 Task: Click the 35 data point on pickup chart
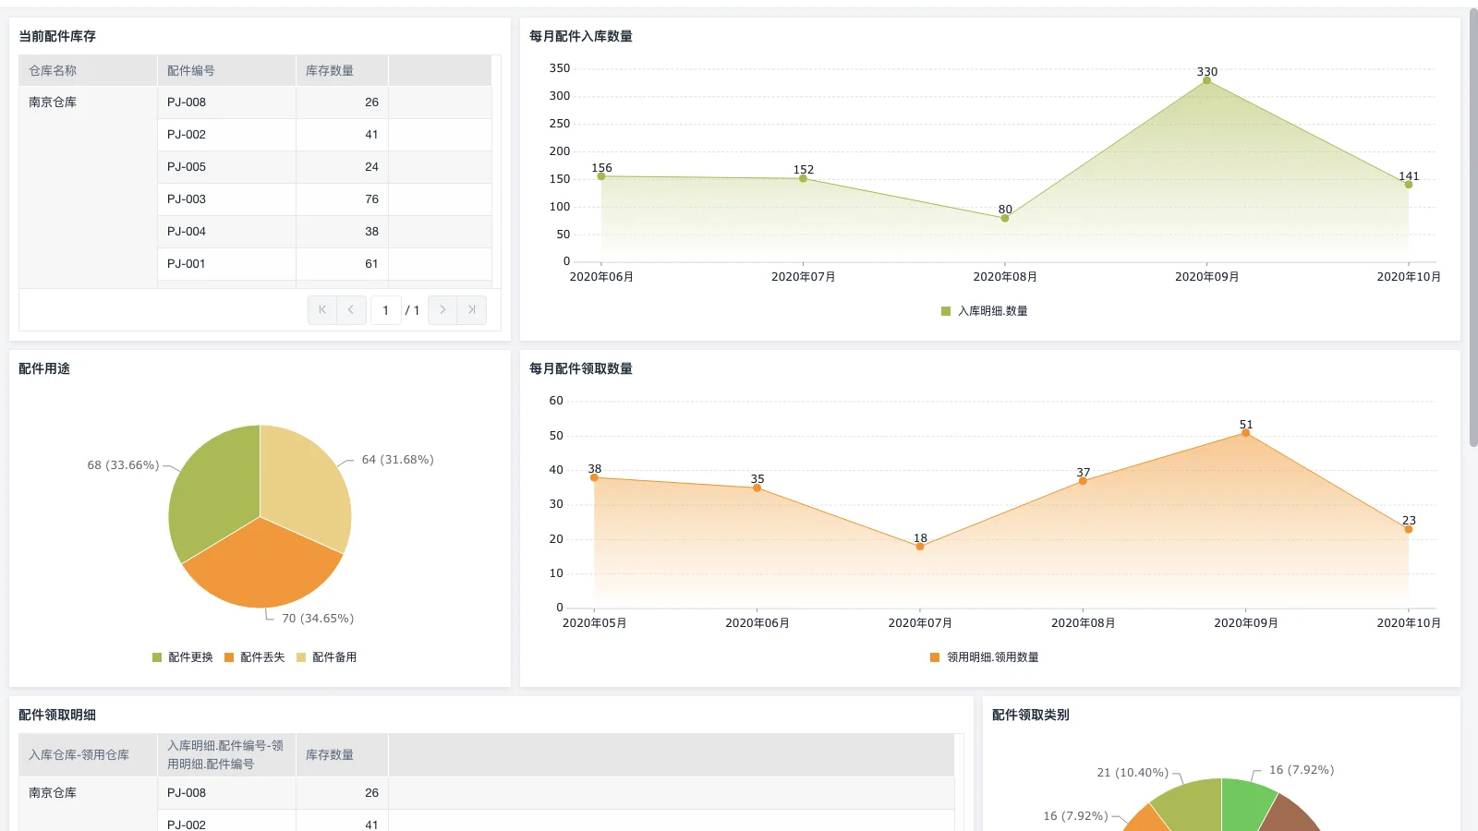pos(757,488)
